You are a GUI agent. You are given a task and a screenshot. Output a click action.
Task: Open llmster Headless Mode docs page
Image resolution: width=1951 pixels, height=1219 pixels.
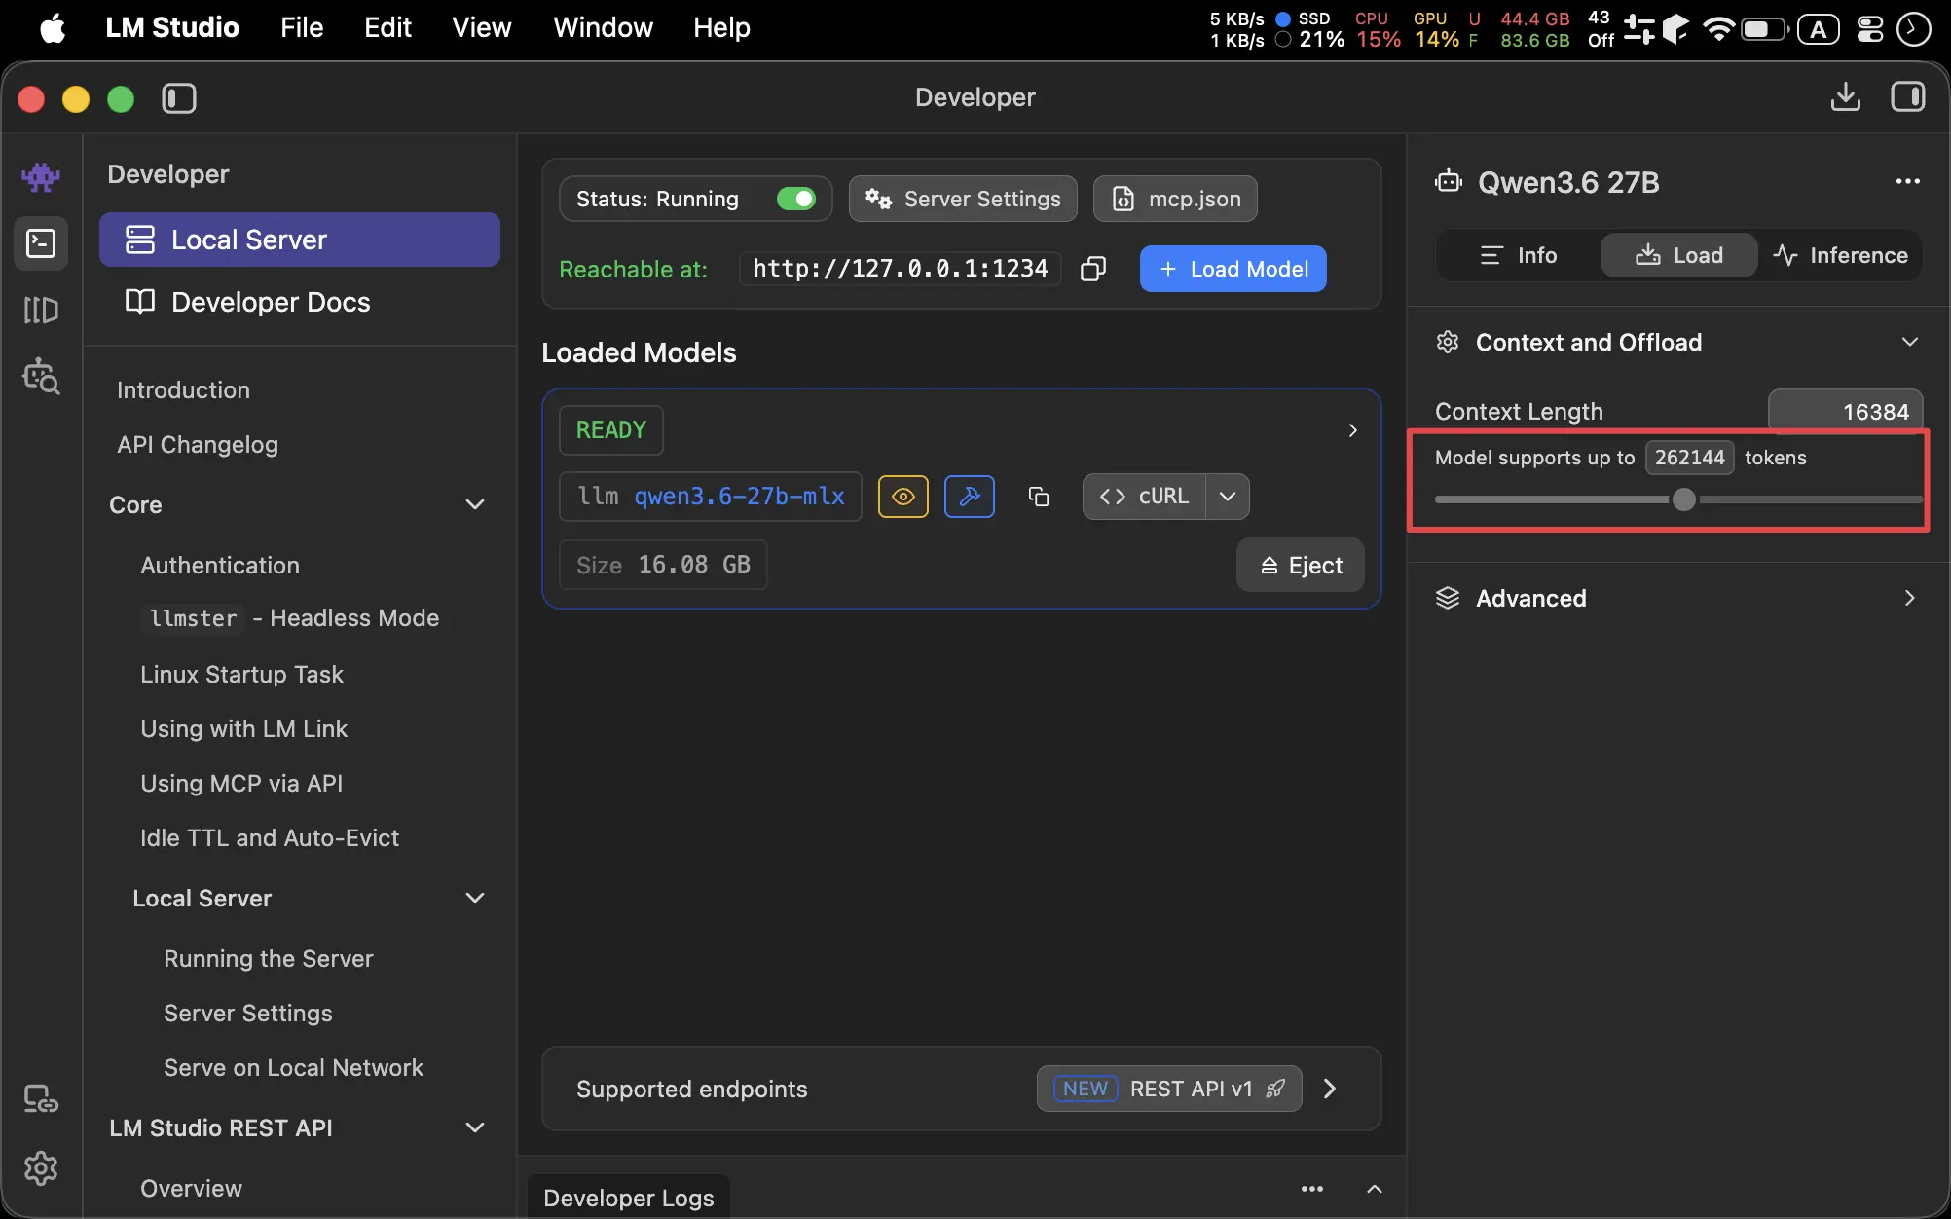[290, 618]
